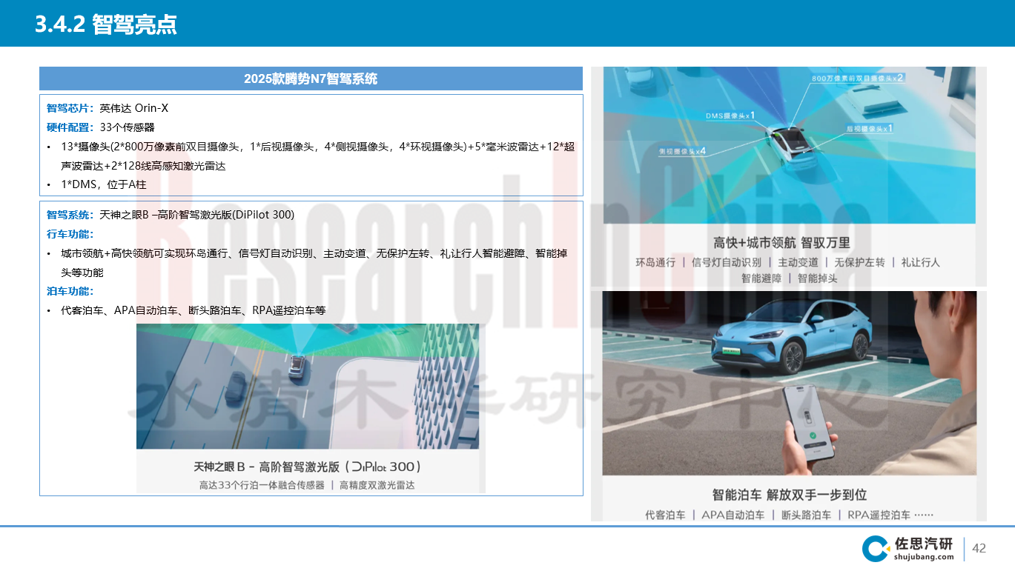Click the page number 42

(979, 548)
